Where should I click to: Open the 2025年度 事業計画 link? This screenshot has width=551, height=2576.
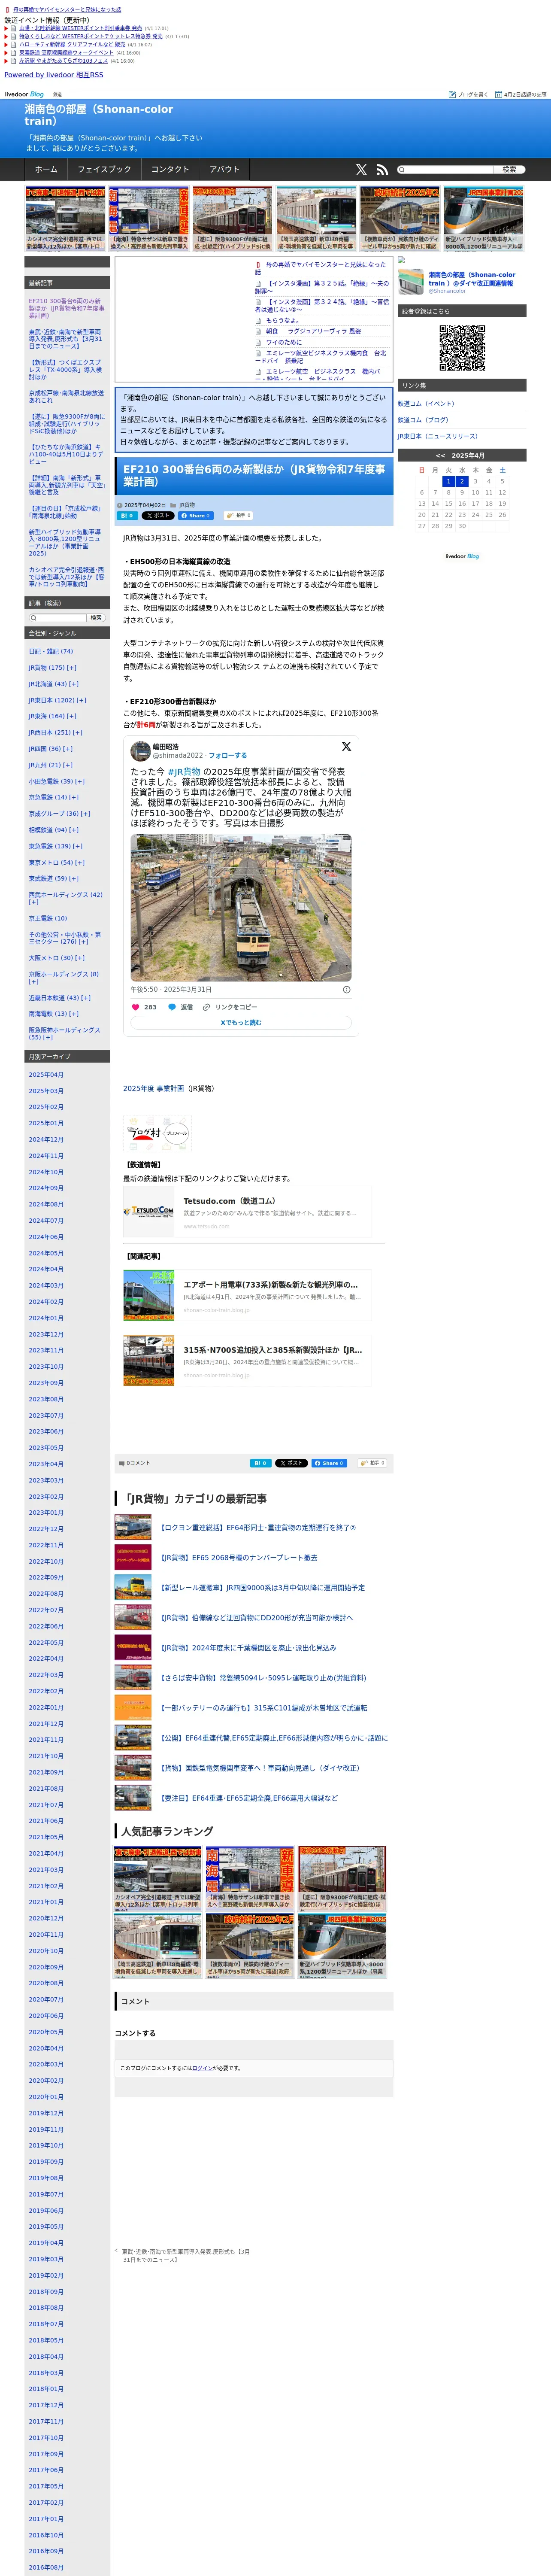coord(153,1088)
